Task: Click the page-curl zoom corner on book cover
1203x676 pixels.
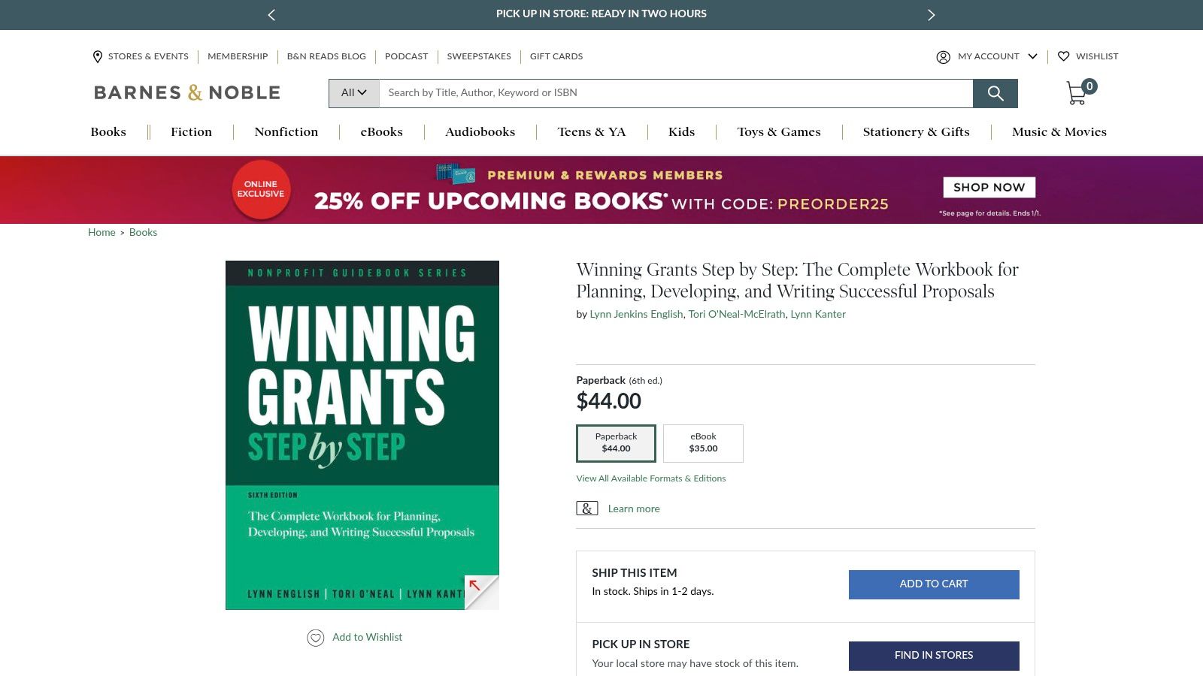Action: pyautogui.click(x=481, y=592)
